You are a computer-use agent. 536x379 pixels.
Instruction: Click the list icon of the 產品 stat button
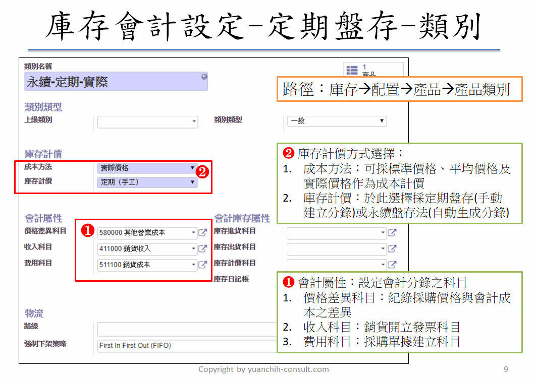tap(352, 70)
